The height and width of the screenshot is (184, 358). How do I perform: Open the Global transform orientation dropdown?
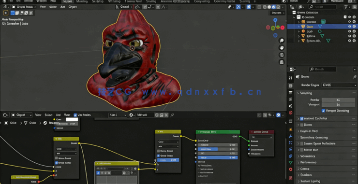[x=124, y=7]
